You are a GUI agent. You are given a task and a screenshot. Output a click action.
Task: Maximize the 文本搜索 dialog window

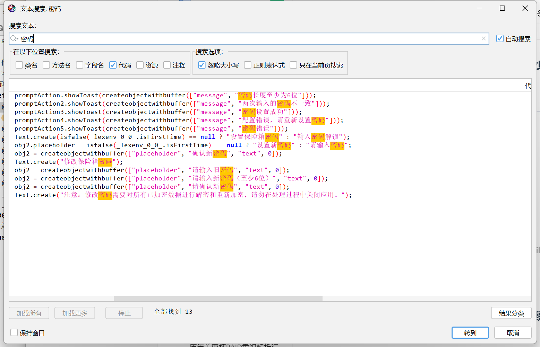coord(502,8)
